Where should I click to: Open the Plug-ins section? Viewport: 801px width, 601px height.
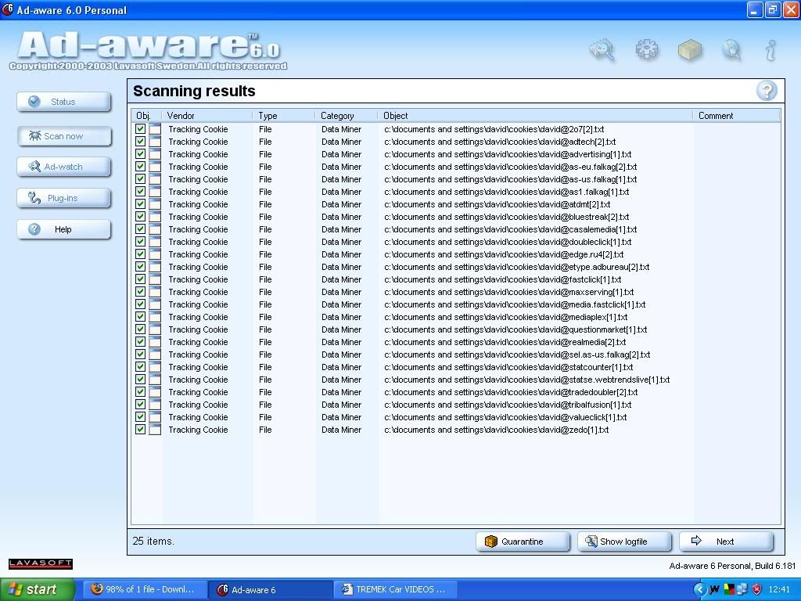[64, 198]
